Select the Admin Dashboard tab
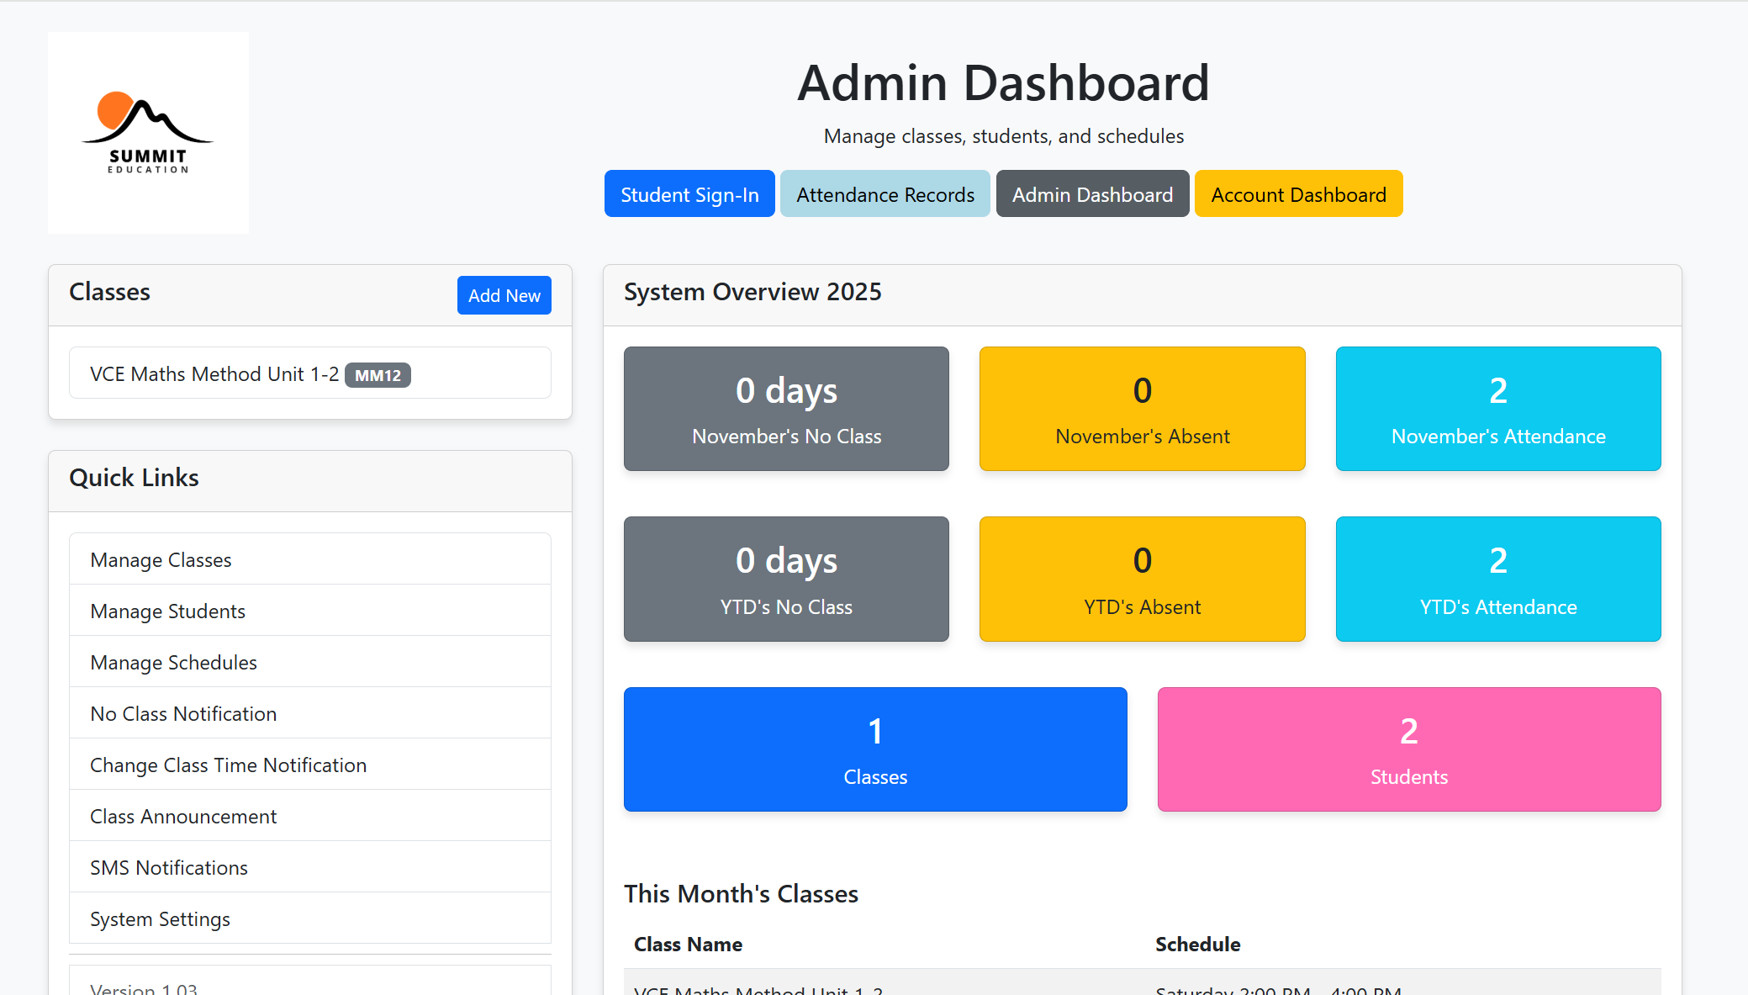1748x995 pixels. (1092, 193)
